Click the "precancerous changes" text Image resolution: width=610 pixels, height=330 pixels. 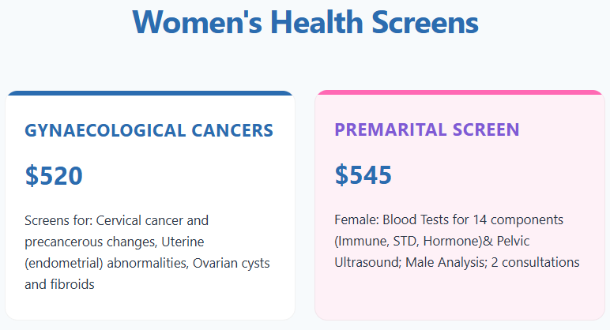(92, 241)
